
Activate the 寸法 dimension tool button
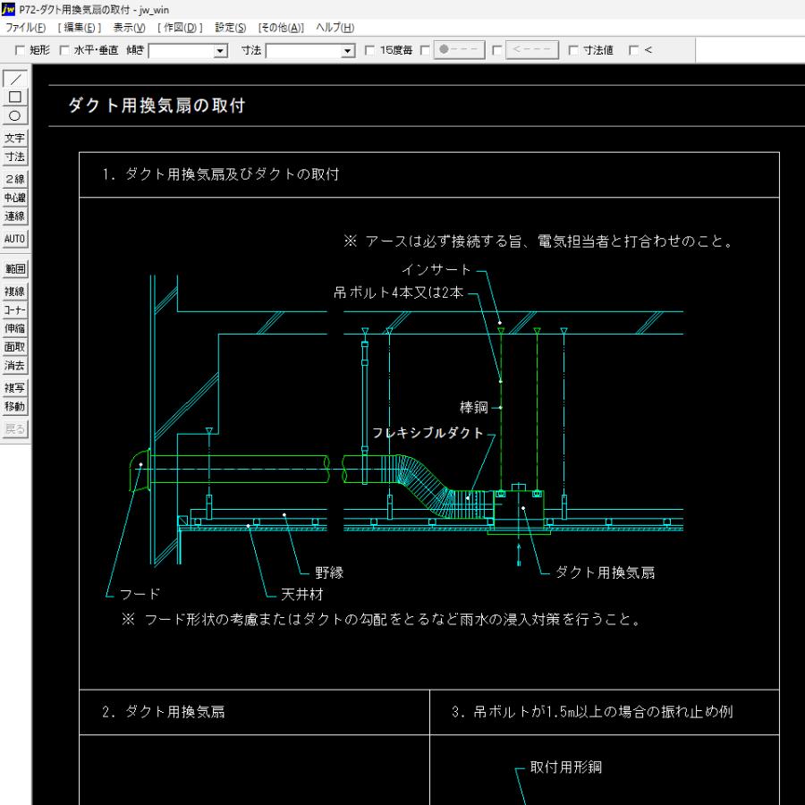[x=15, y=157]
